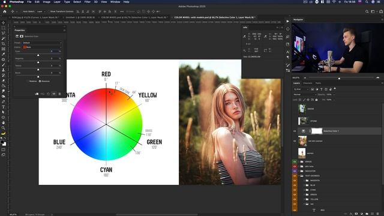Open the Image menu
The height and width of the screenshot is (216, 384).
coord(47,2)
